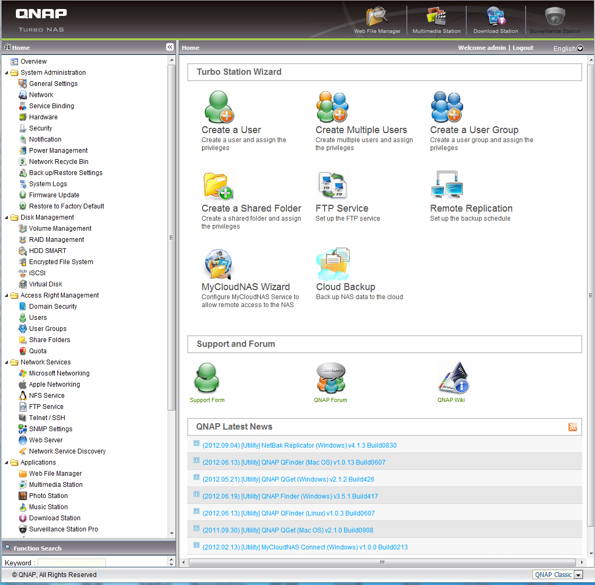
Task: Click the Cloud Backup icon
Action: click(332, 264)
